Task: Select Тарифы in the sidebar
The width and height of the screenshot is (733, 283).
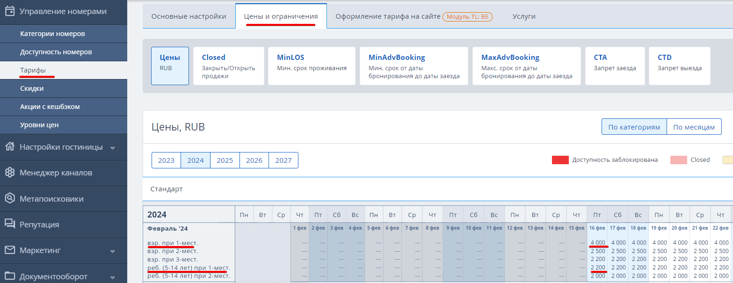Action: pos(64,70)
